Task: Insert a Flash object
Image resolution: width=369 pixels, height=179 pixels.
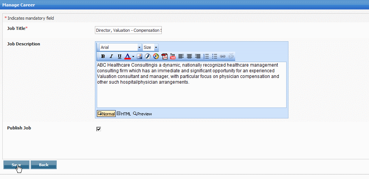Action: (x=147, y=56)
